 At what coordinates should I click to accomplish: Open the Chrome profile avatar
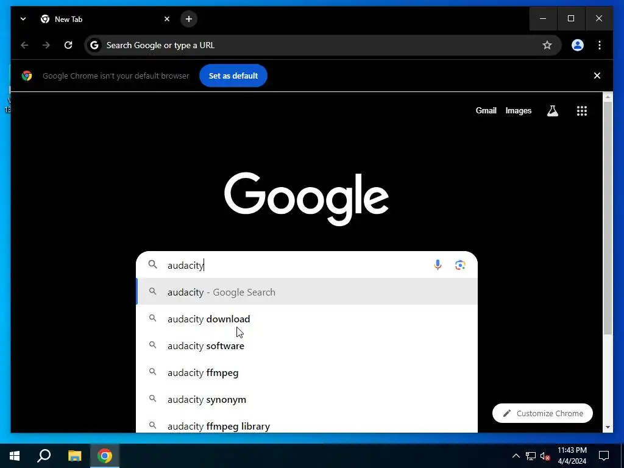(x=578, y=45)
